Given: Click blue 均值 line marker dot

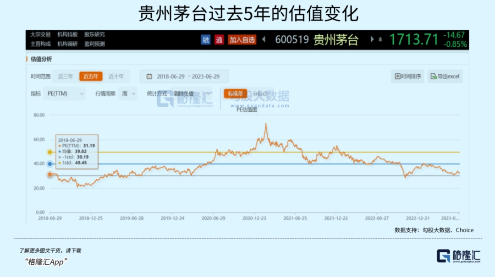Looking at the screenshot, I should click(50, 164).
